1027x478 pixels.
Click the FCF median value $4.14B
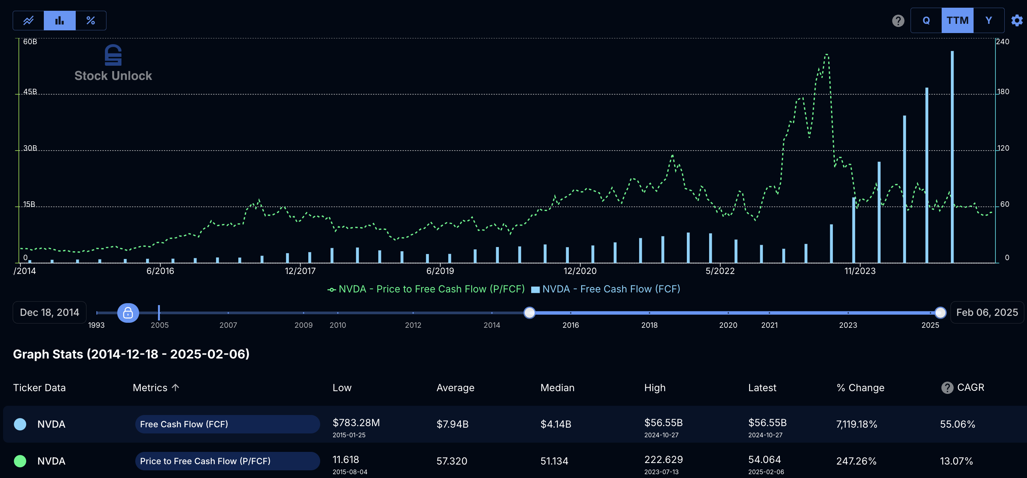[x=556, y=424]
